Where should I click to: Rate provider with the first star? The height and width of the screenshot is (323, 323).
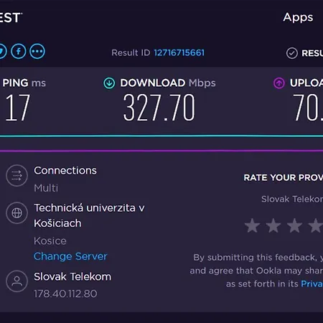tap(253, 225)
